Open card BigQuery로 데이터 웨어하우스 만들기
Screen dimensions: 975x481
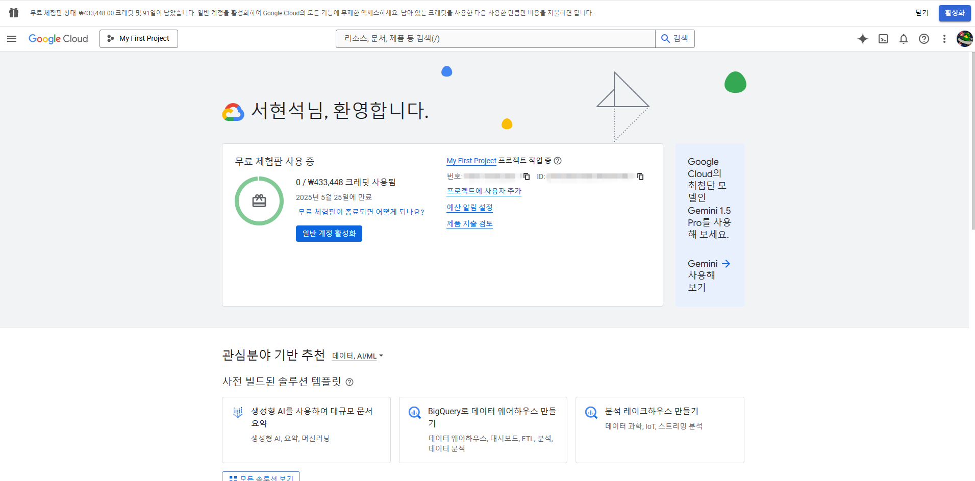click(483, 430)
